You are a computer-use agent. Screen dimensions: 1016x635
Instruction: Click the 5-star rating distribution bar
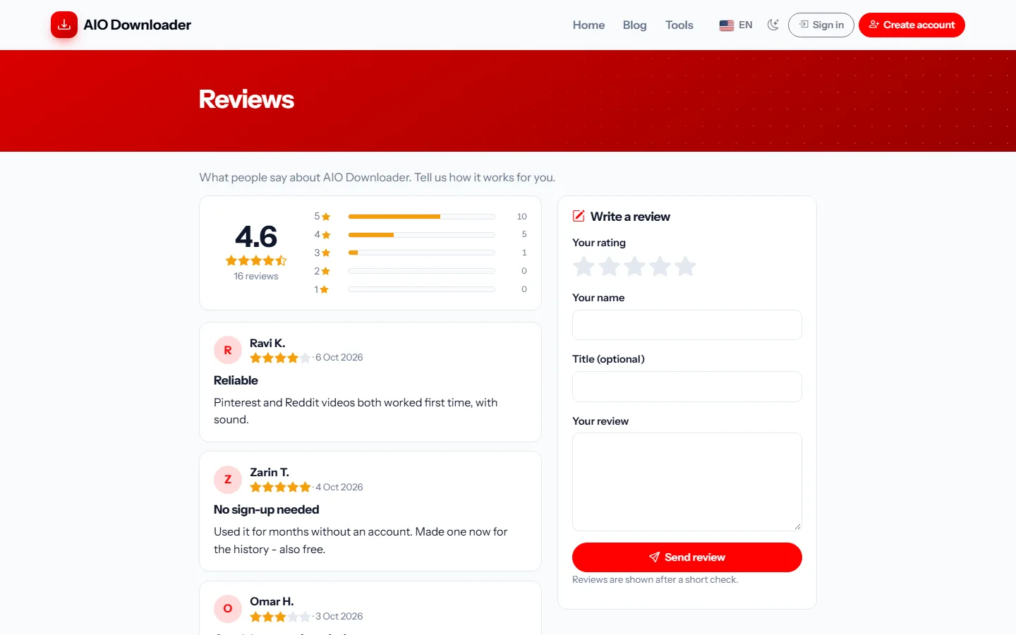coord(421,216)
